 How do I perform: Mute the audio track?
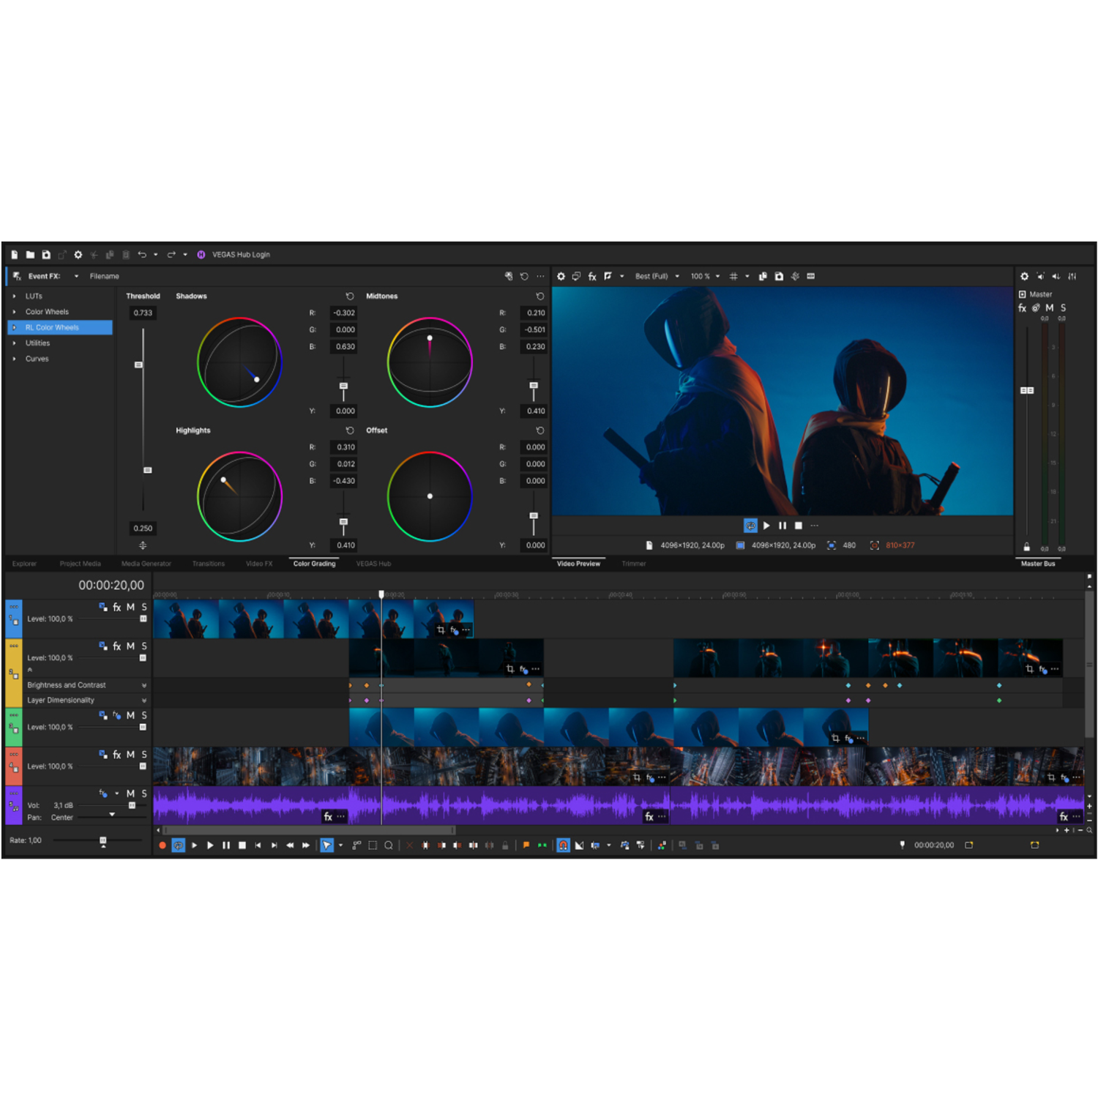click(130, 793)
